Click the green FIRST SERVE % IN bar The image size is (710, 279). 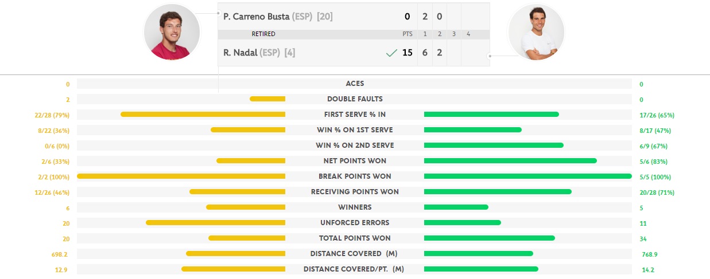(491, 115)
